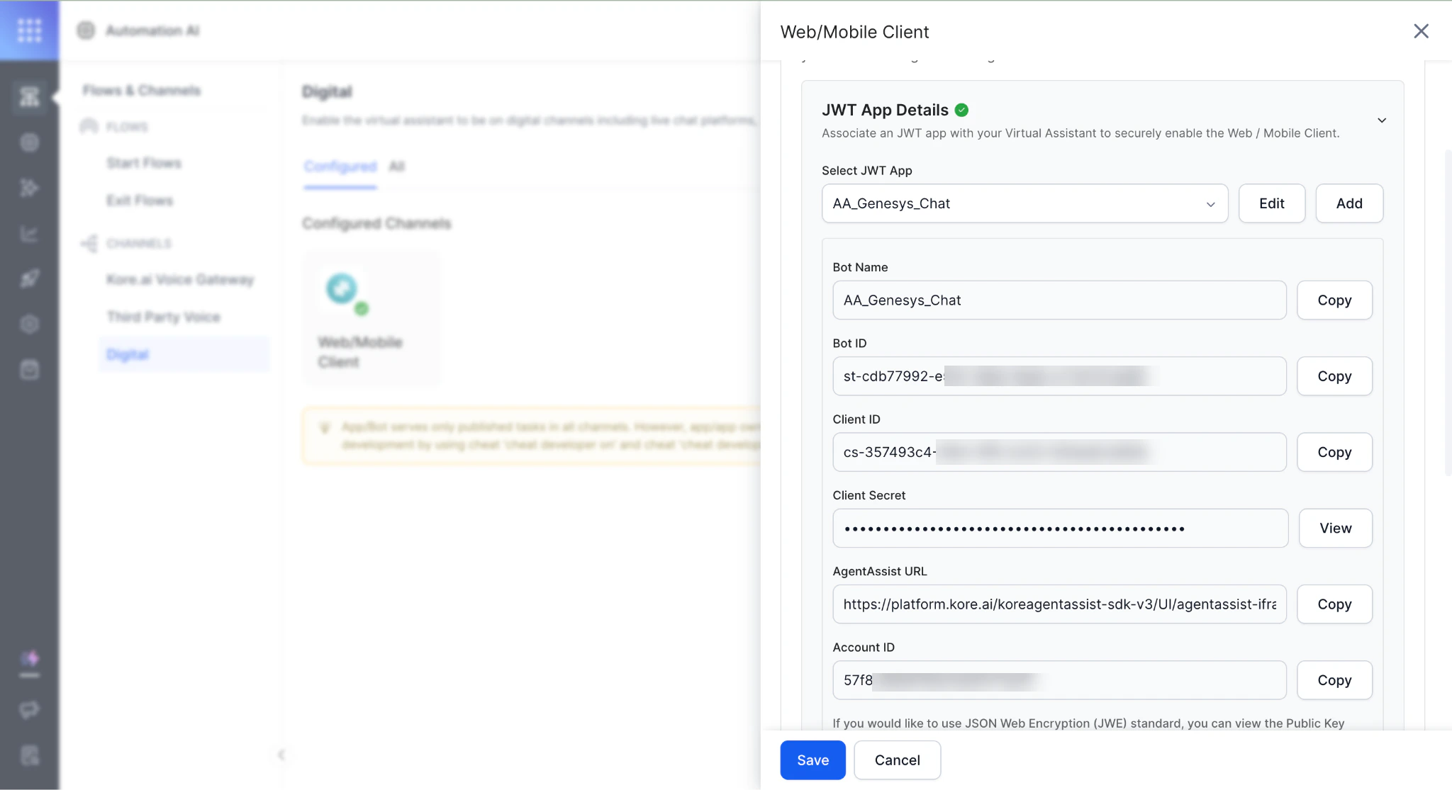Select the analytics chart icon in the sidebar
This screenshot has height=790, width=1452.
pyautogui.click(x=30, y=234)
